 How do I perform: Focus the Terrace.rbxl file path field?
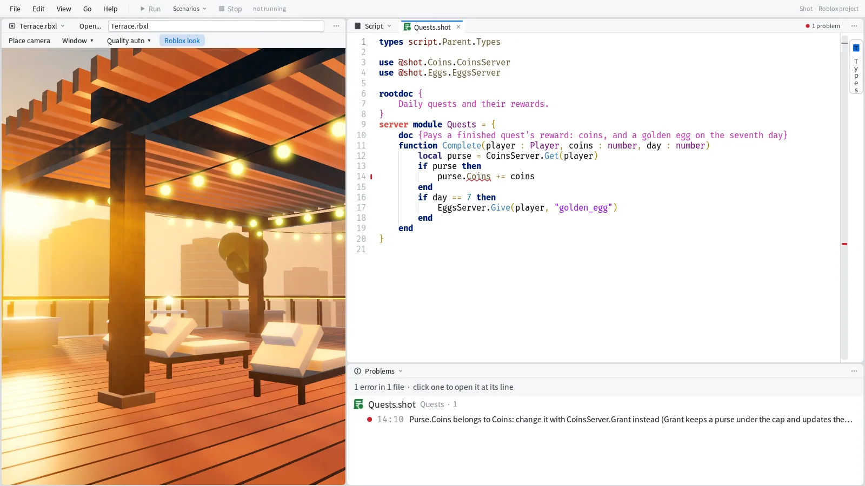point(216,26)
